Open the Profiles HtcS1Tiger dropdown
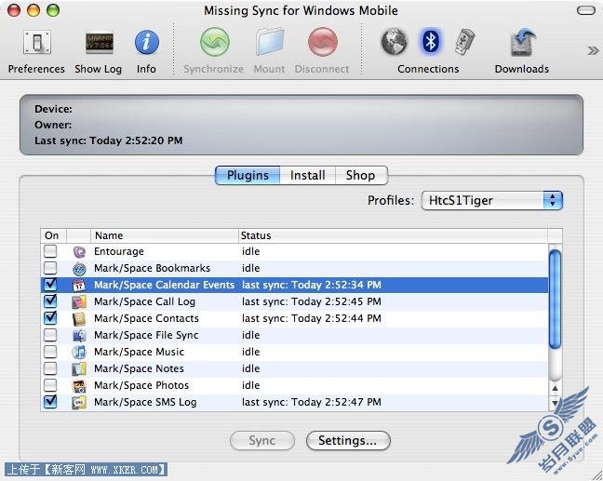The height and width of the screenshot is (481, 603). (492, 201)
